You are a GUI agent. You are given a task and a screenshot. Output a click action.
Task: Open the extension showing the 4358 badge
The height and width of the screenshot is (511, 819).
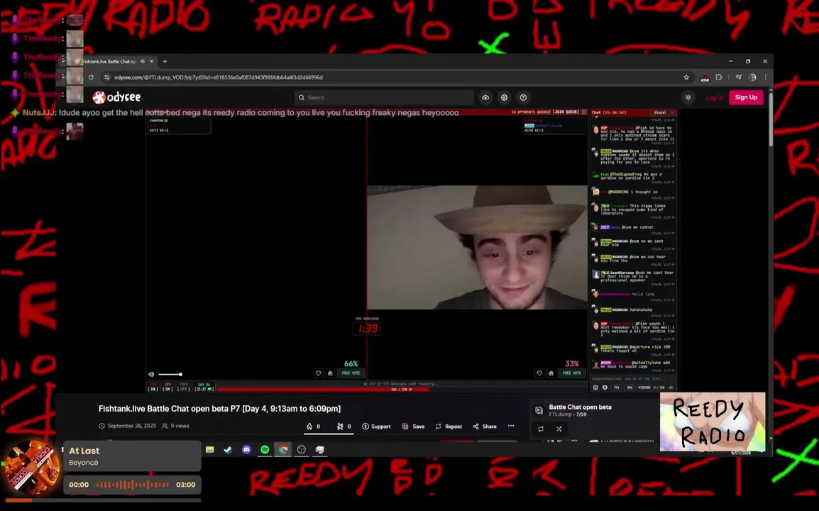[x=705, y=78]
